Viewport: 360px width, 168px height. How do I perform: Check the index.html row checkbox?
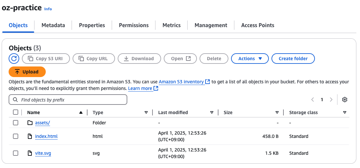pyautogui.click(x=16, y=136)
